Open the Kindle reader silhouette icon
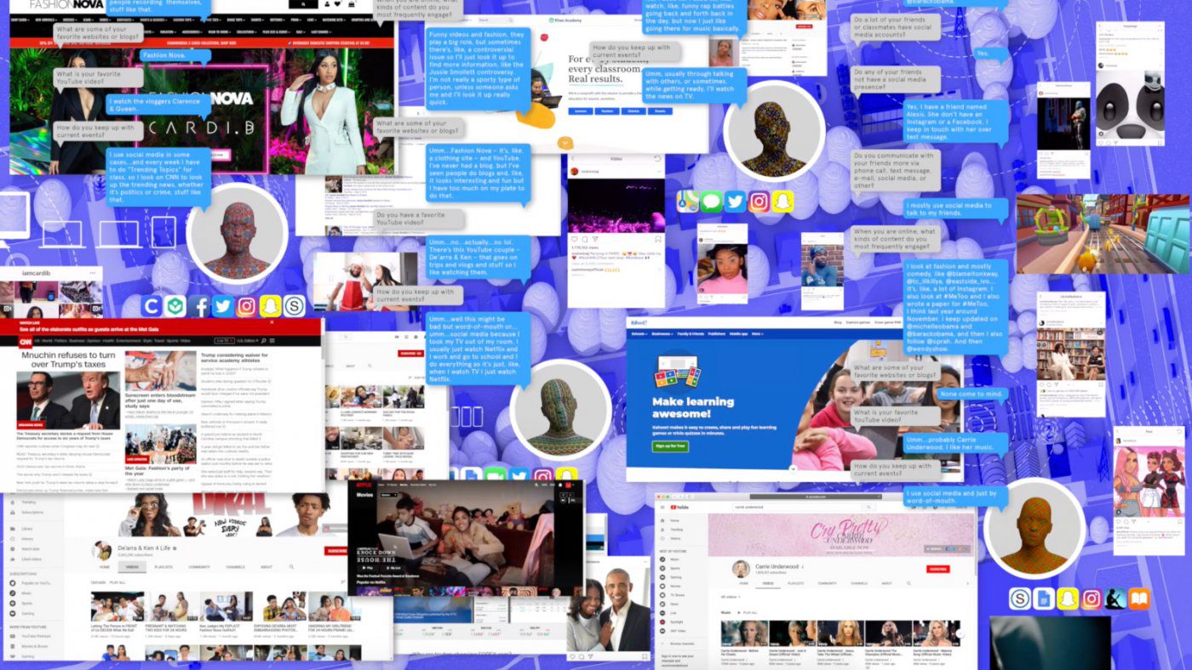 (x=1115, y=599)
